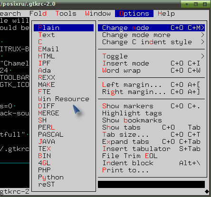The height and width of the screenshot is (197, 211).
Task: Open Right margin setting
Action: [x=151, y=92]
